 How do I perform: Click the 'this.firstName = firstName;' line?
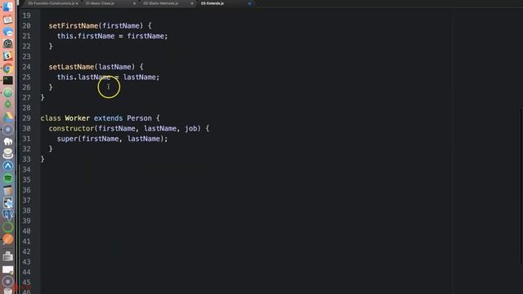point(113,36)
